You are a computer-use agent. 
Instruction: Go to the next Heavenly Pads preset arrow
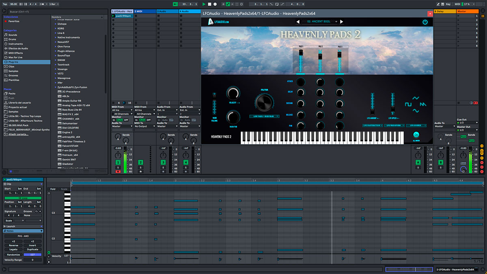(x=341, y=22)
